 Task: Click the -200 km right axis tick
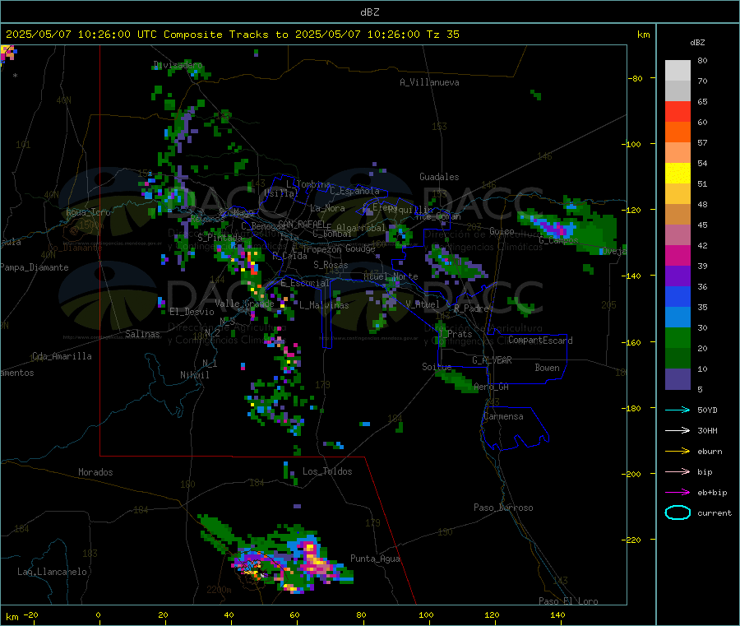[631, 474]
